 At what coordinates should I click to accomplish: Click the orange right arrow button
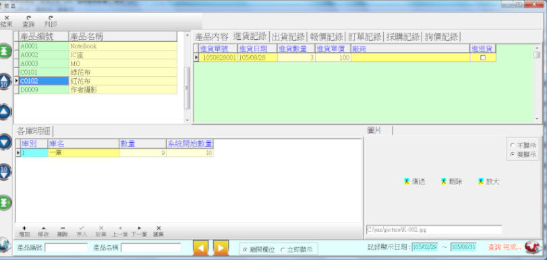pos(221,248)
